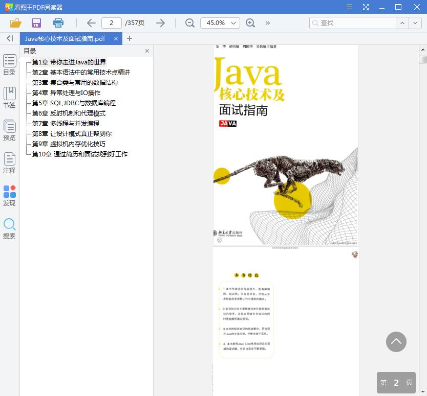The image size is (427, 396).
Task: Find previous match with up arrow
Action: pyautogui.click(x=402, y=23)
